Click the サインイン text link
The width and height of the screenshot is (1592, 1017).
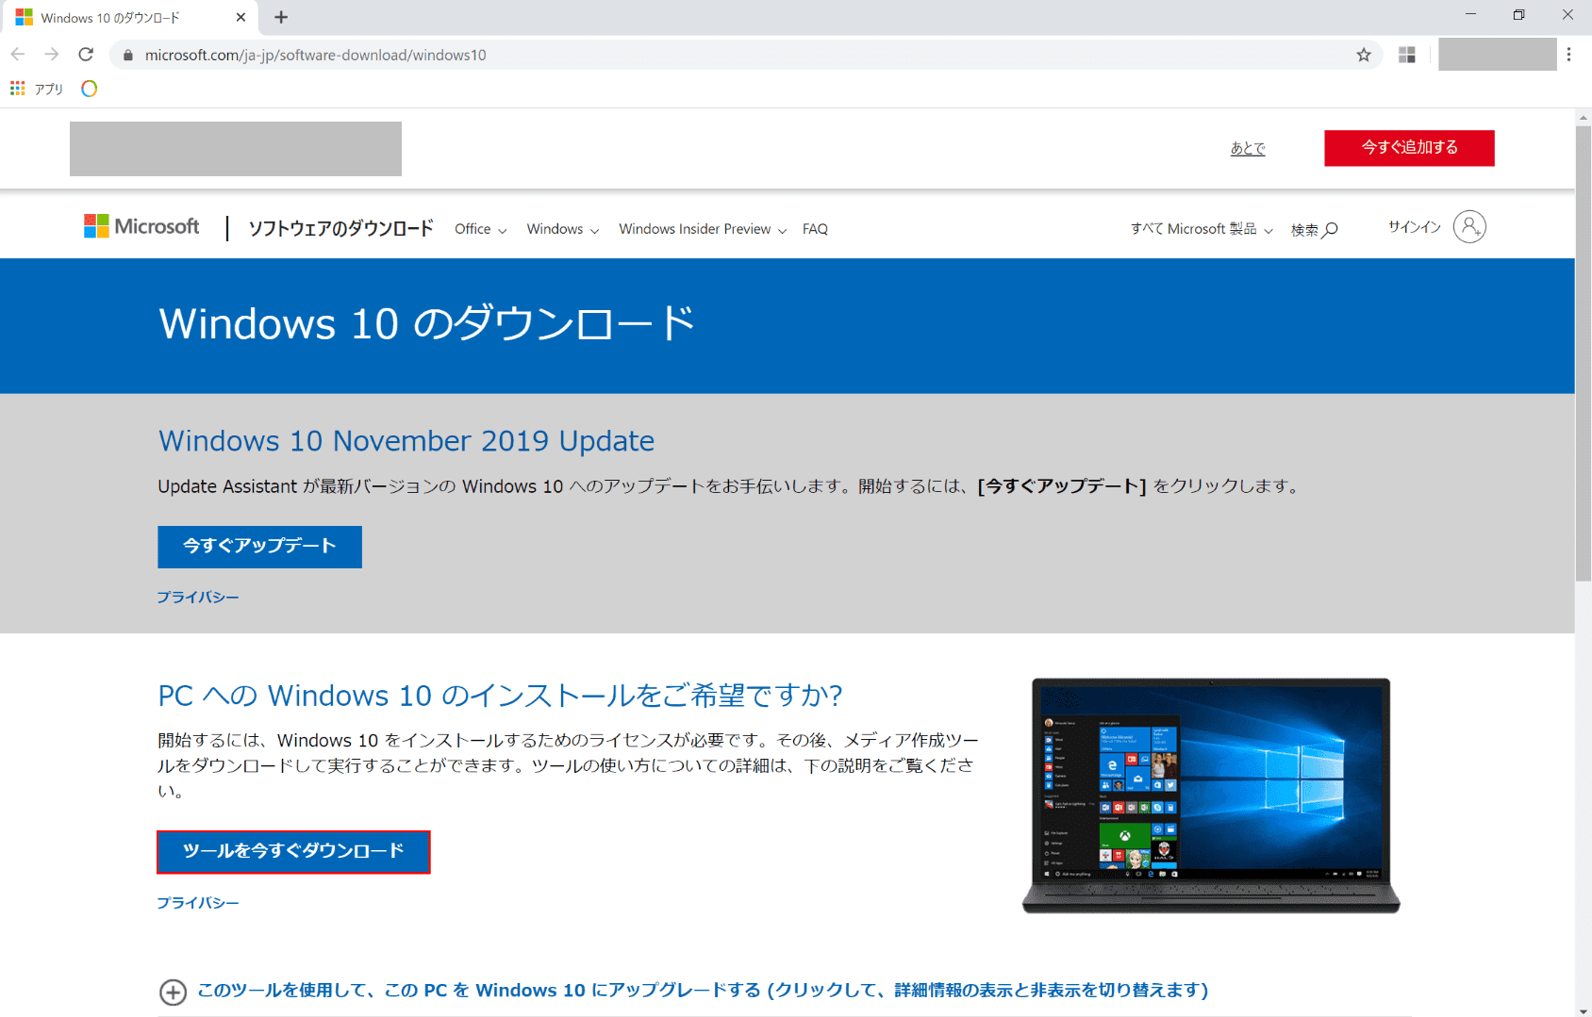click(x=1415, y=226)
